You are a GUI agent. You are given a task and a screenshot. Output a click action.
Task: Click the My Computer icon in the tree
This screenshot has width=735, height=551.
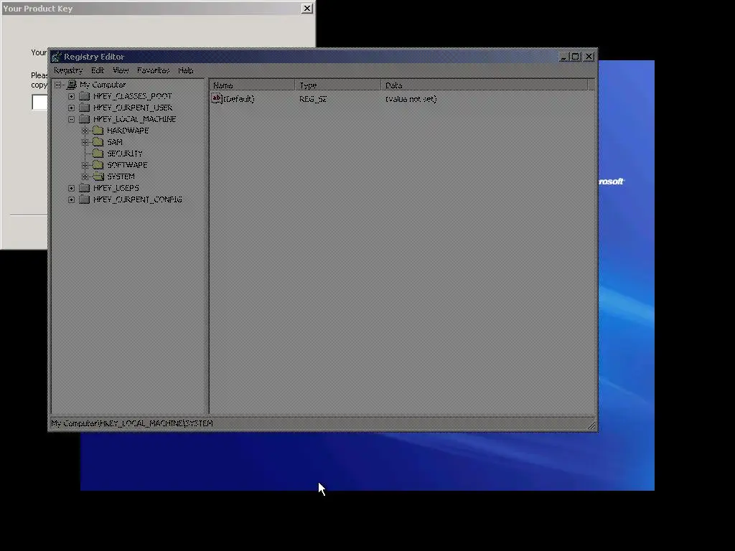[72, 85]
